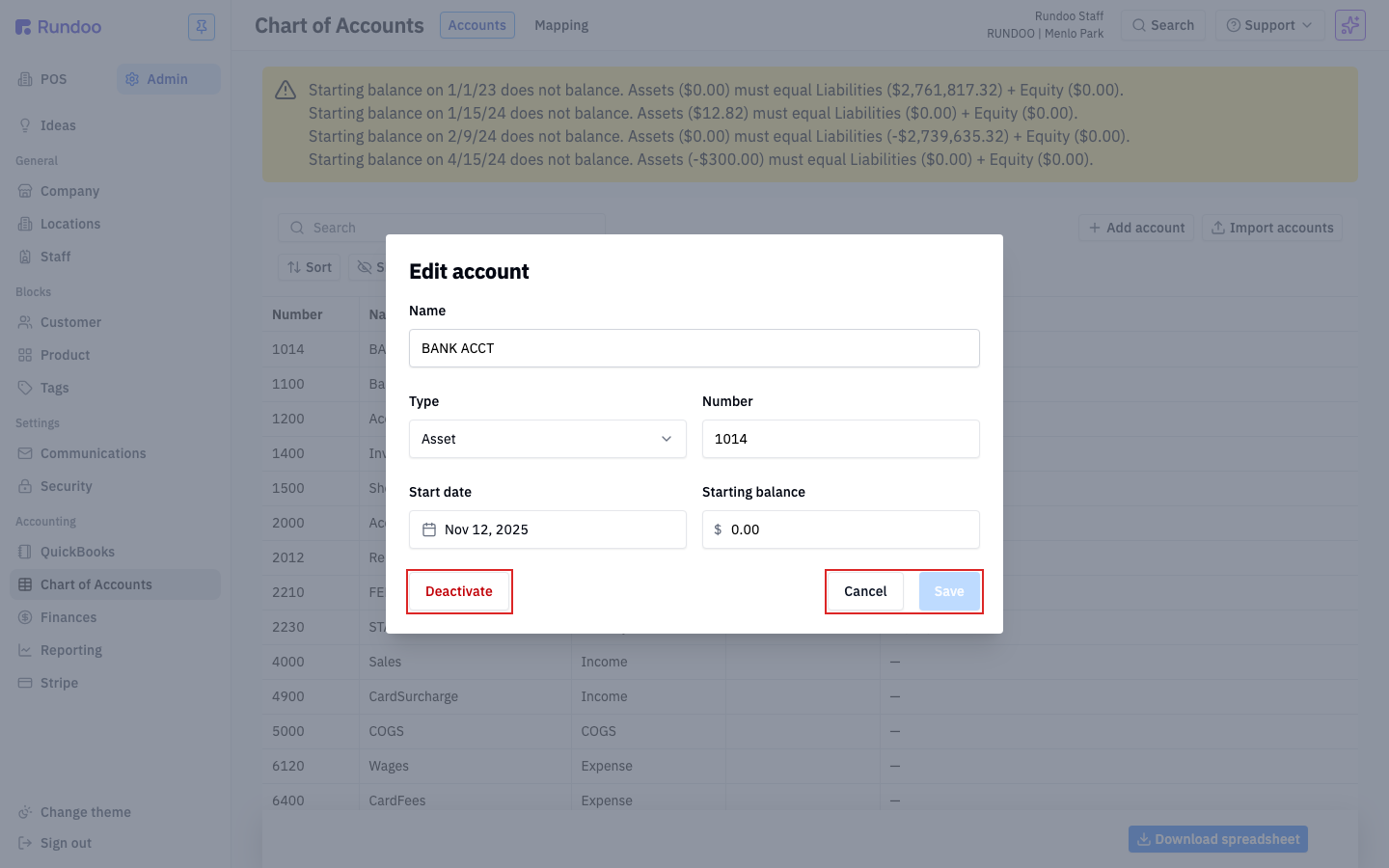The width and height of the screenshot is (1389, 868).
Task: Click the Rundoo logo
Action: 59,27
